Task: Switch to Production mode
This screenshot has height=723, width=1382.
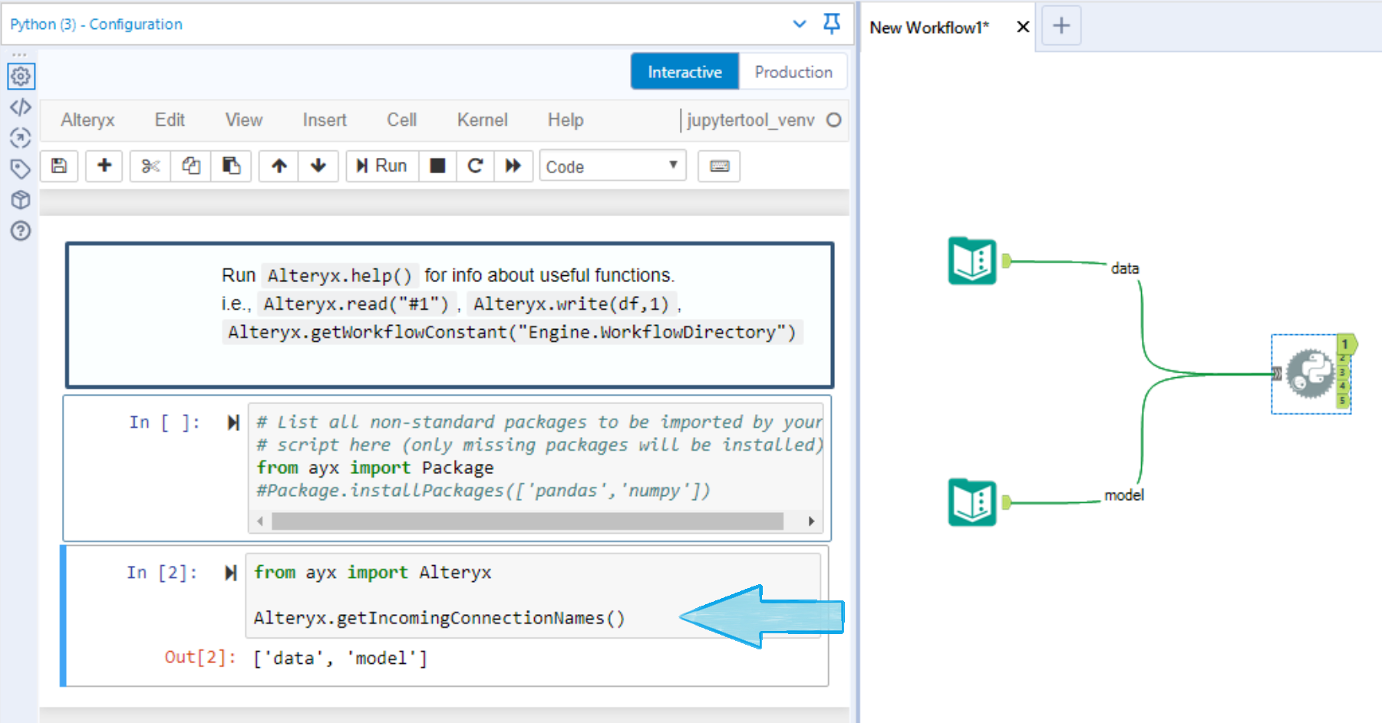Action: click(x=793, y=72)
